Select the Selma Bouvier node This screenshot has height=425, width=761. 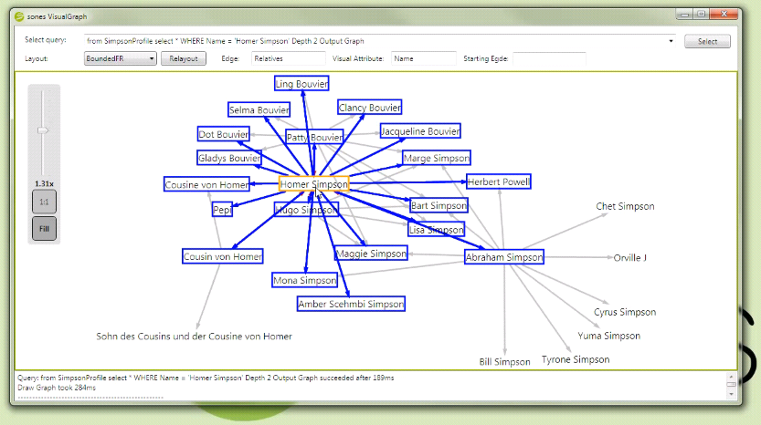coord(259,109)
